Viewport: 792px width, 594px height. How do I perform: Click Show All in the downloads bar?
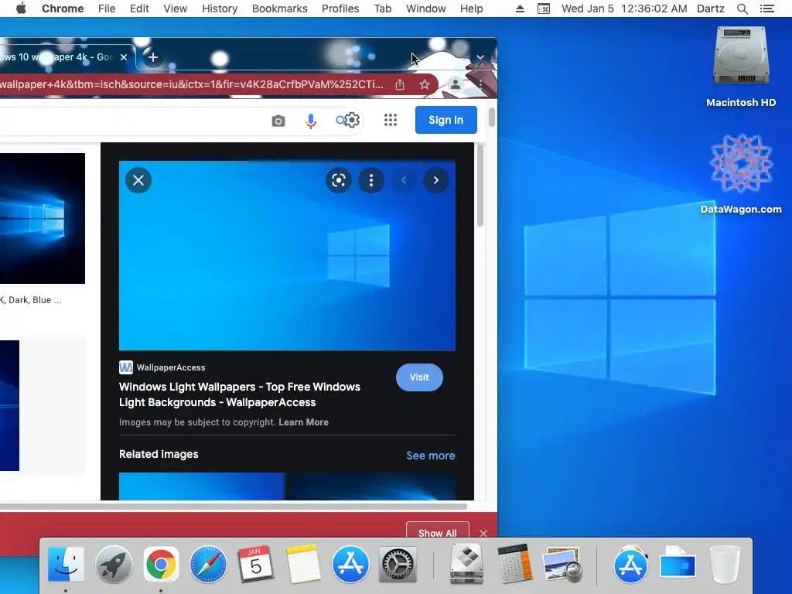438,532
